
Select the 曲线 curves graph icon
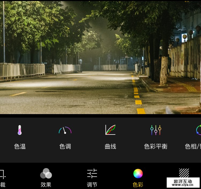[x=110, y=130]
